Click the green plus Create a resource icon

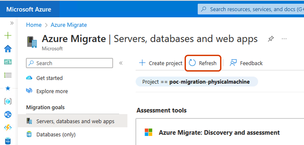tap(8, 36)
